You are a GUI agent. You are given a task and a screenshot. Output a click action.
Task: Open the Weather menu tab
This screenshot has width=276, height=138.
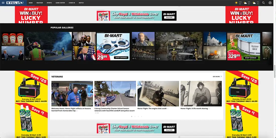40,3
